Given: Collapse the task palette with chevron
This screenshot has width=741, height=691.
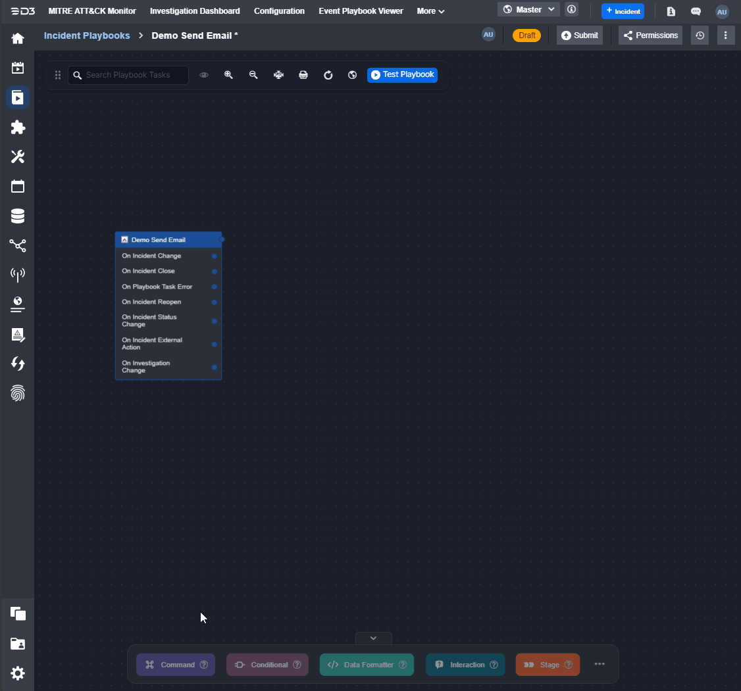Looking at the screenshot, I should pos(373,638).
